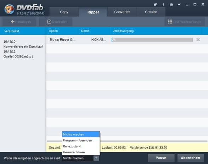Screen dimensions: 208x164
Task: Switch to the Ripper tab
Action: pos(93,12)
